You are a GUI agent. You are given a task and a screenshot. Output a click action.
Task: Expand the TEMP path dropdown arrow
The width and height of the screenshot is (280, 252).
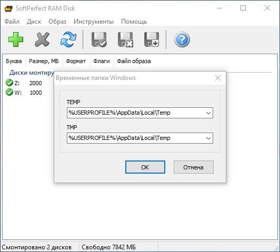click(x=208, y=113)
